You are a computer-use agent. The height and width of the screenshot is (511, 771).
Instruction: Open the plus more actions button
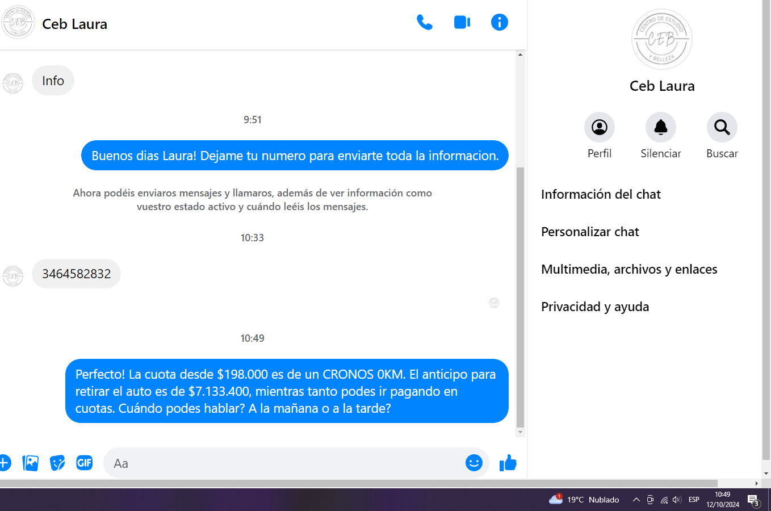[x=4, y=463]
